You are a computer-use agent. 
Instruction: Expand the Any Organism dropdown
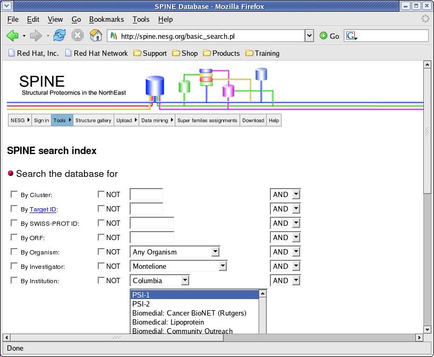pyautogui.click(x=215, y=252)
